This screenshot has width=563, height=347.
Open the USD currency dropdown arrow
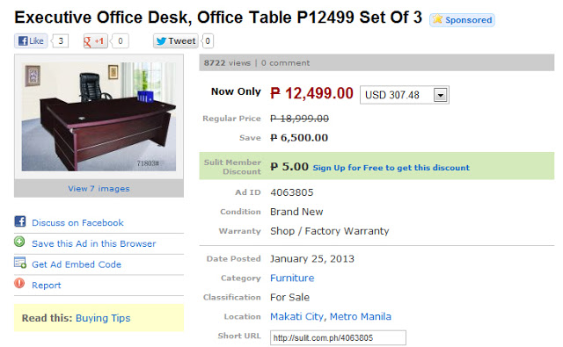point(440,95)
